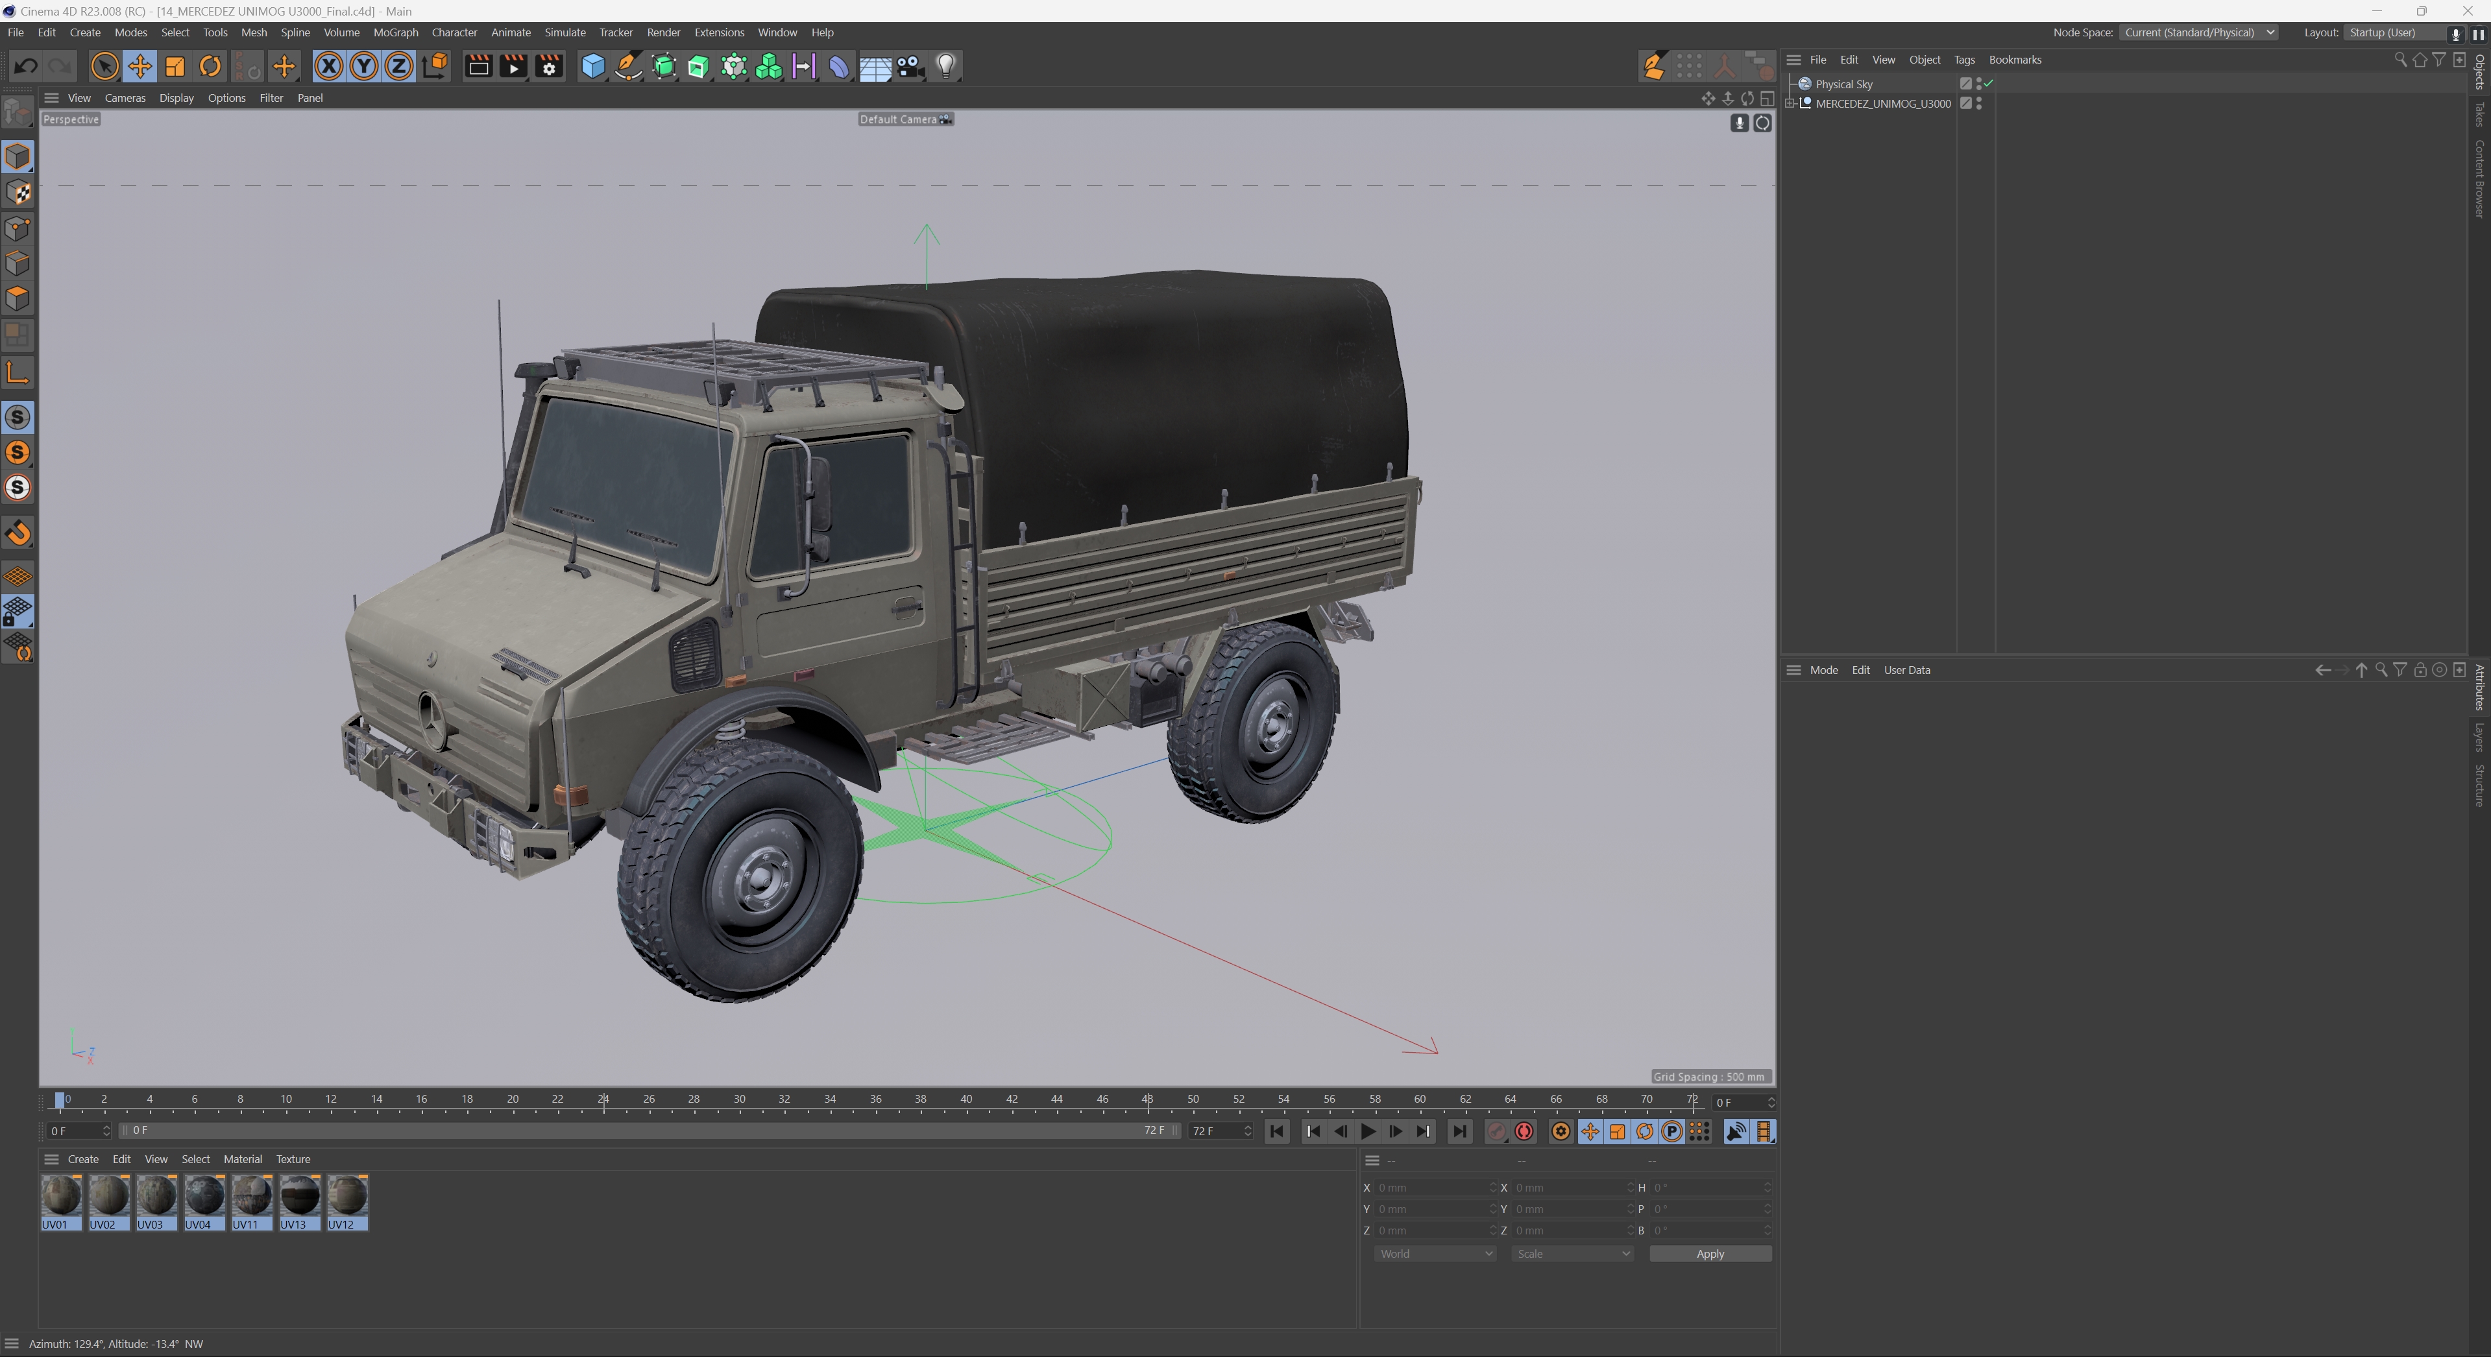Switch to the Content Browser tab

pos(2481,179)
